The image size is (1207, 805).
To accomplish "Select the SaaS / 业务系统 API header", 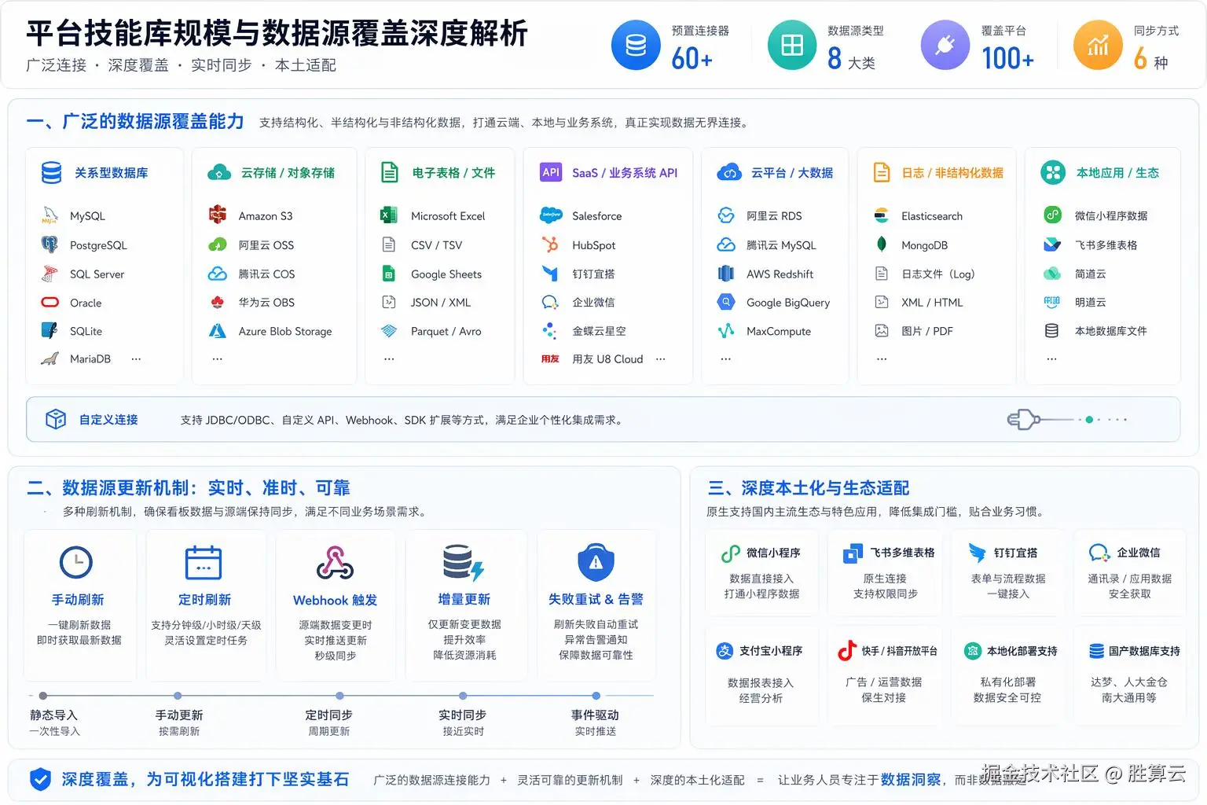I will [625, 173].
